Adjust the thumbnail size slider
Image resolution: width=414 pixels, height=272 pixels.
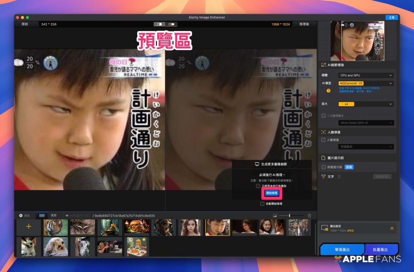(289, 216)
